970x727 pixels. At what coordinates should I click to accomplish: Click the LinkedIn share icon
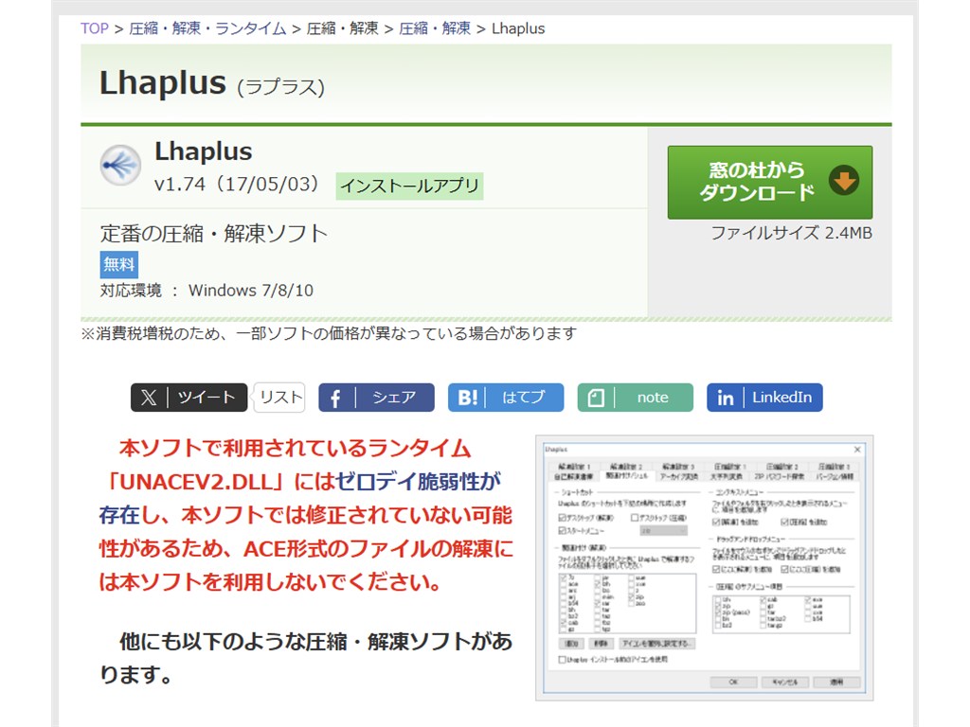point(725,397)
